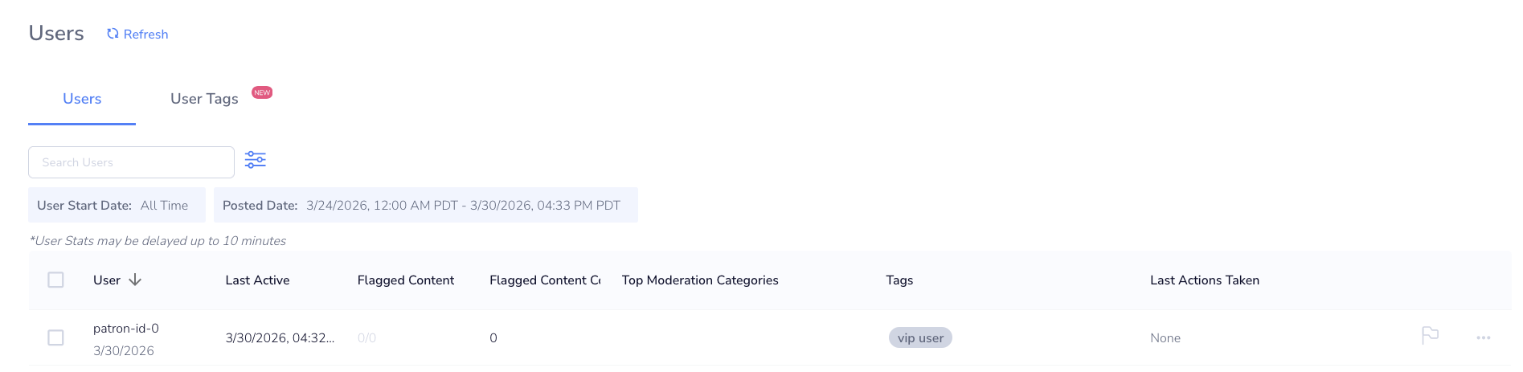The image size is (1523, 372).
Task: Switch to the Users tab
Action: [x=82, y=99]
